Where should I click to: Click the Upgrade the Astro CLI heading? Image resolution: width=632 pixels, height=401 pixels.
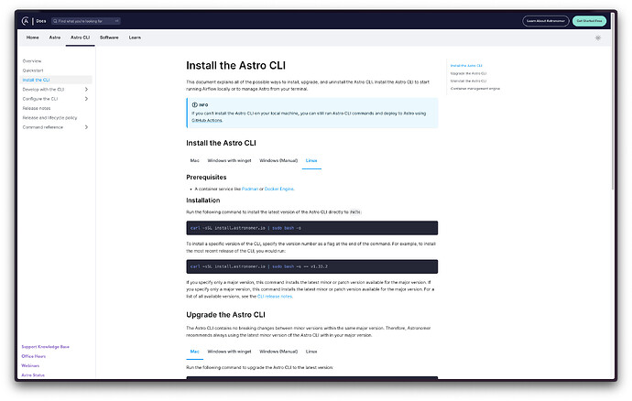tap(225, 315)
